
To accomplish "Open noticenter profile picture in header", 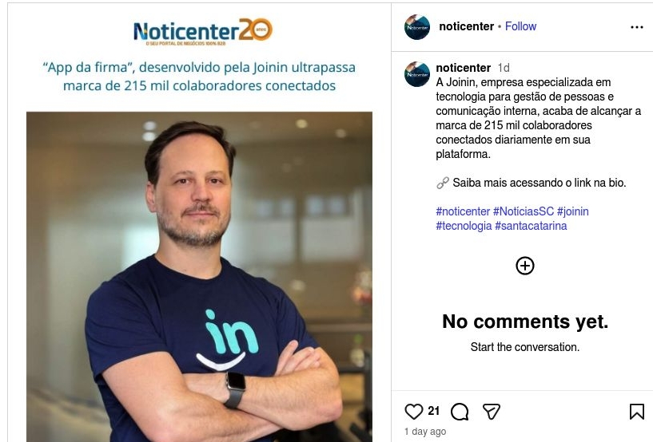I will (x=417, y=27).
